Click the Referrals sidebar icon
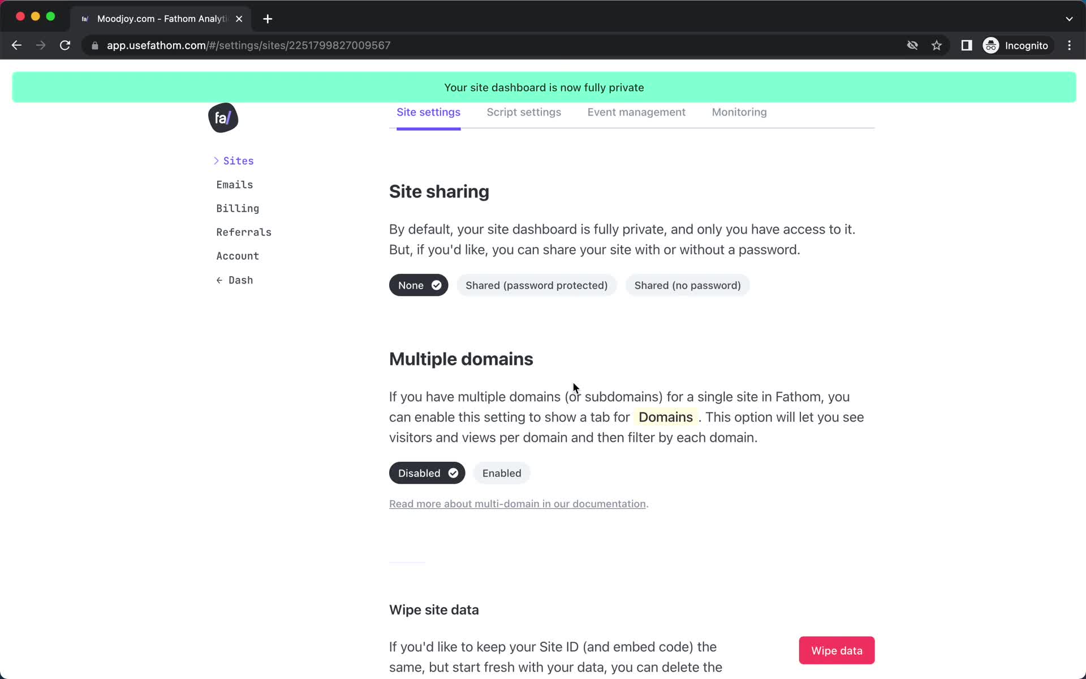 coord(244,231)
